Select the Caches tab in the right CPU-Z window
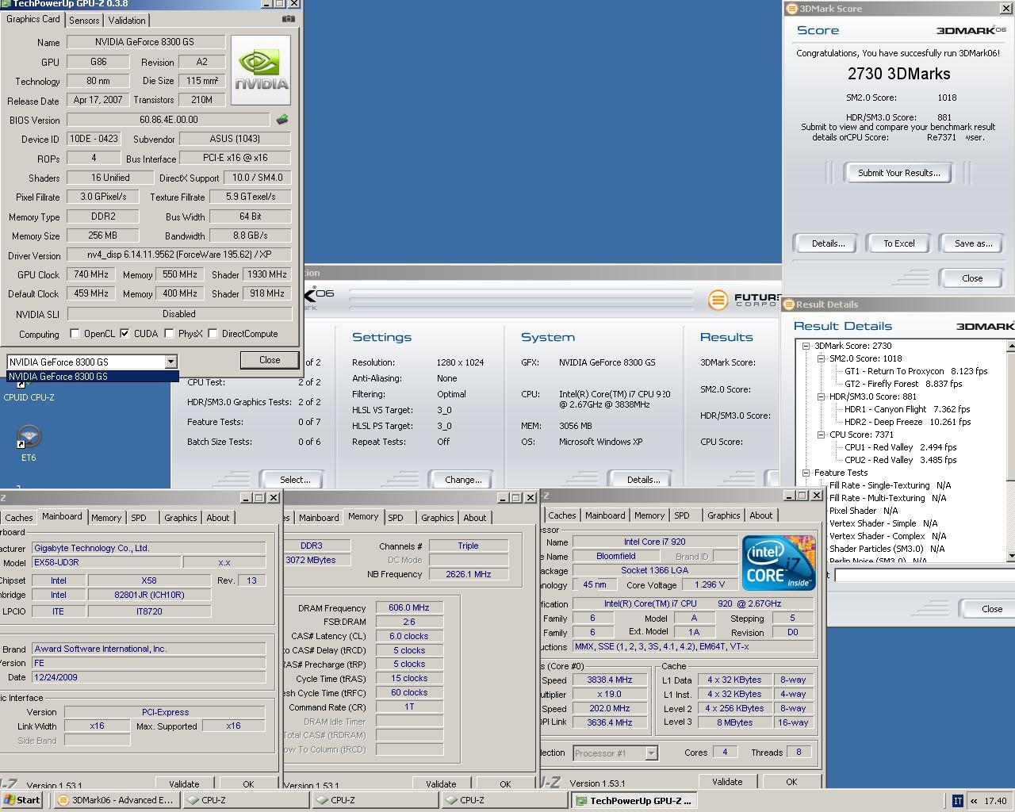 click(562, 515)
